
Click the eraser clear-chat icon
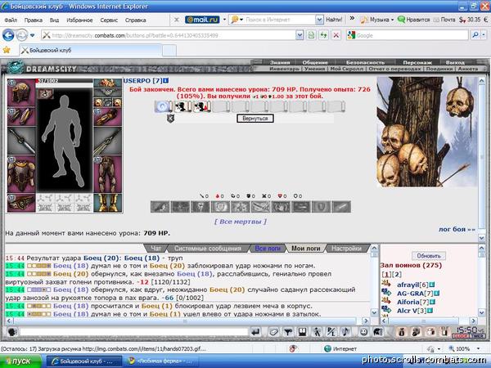(273, 332)
